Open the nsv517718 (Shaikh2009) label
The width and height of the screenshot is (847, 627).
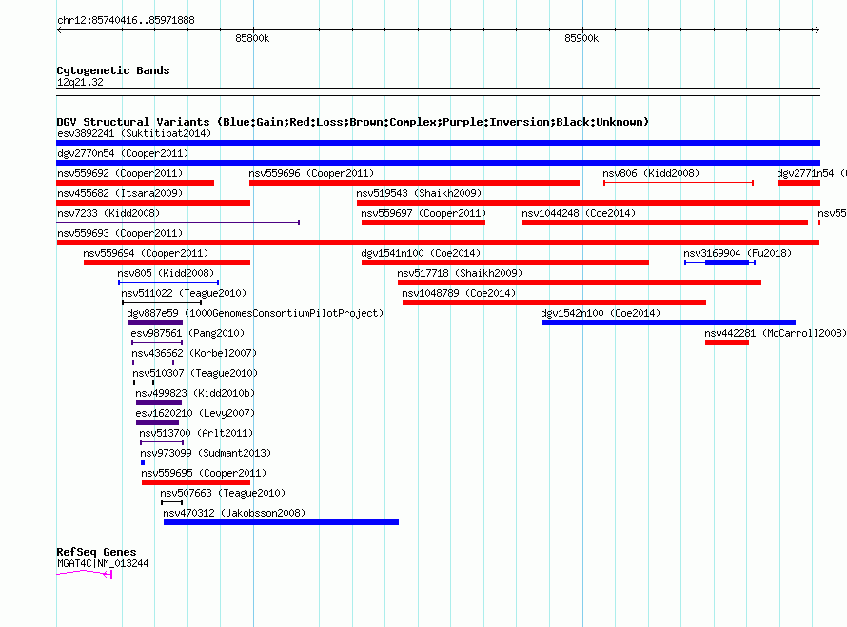[460, 273]
